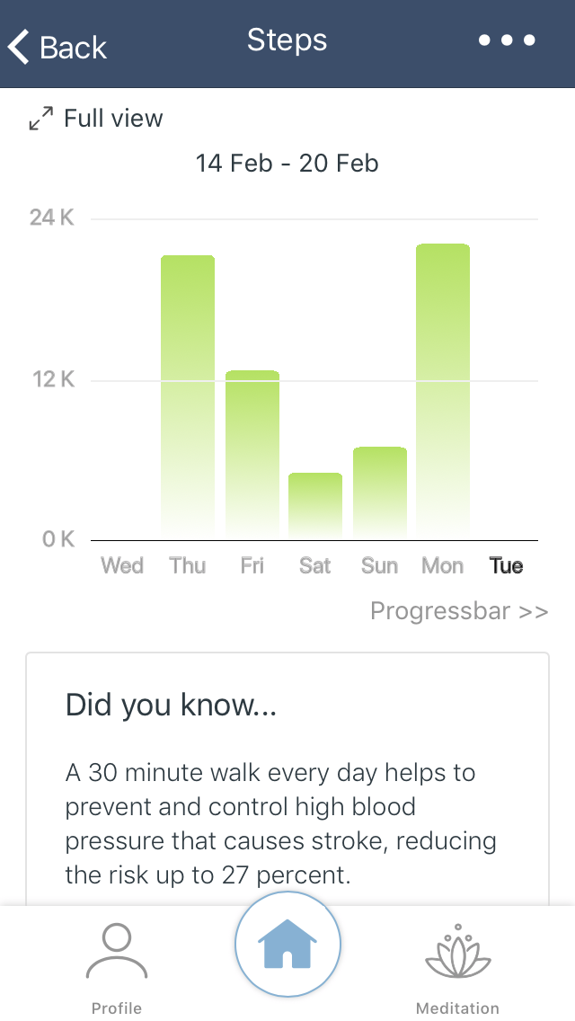Open Profile person icon
This screenshot has width=575, height=1021.
pos(117,951)
